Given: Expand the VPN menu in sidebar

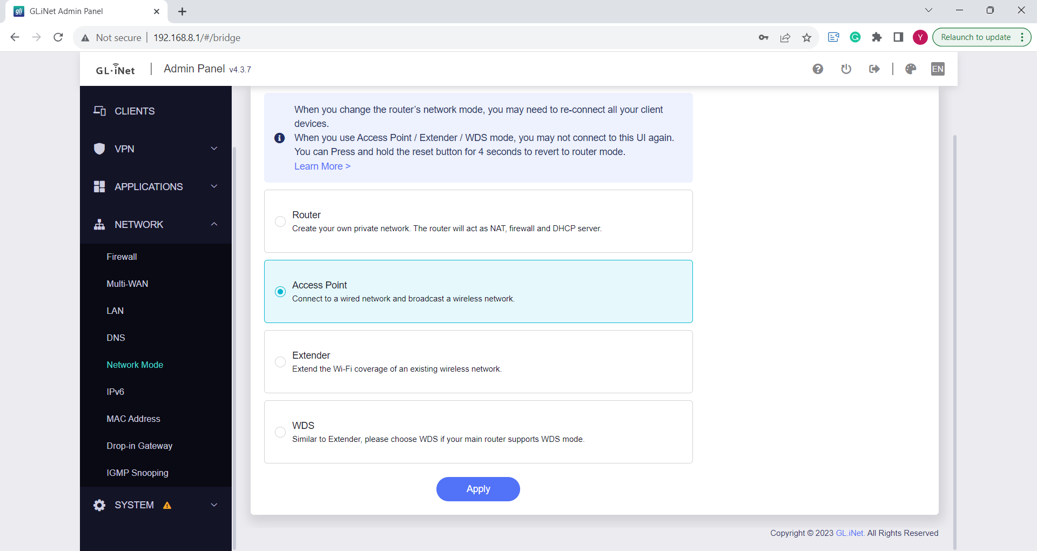Looking at the screenshot, I should pos(214,148).
